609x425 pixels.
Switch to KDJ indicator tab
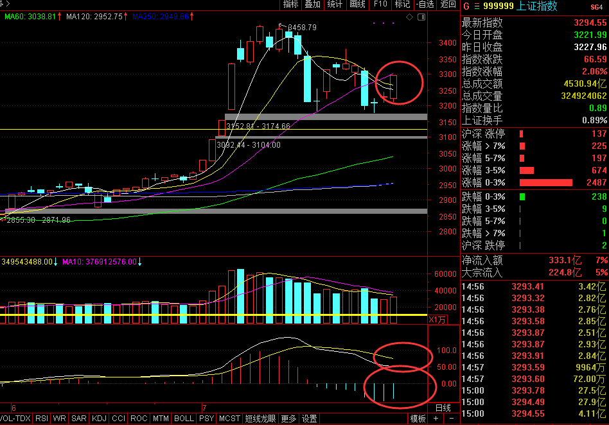[99, 419]
